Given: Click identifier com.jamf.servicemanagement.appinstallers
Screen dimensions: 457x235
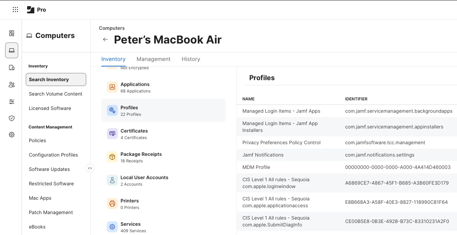Looking at the screenshot, I should (394, 127).
